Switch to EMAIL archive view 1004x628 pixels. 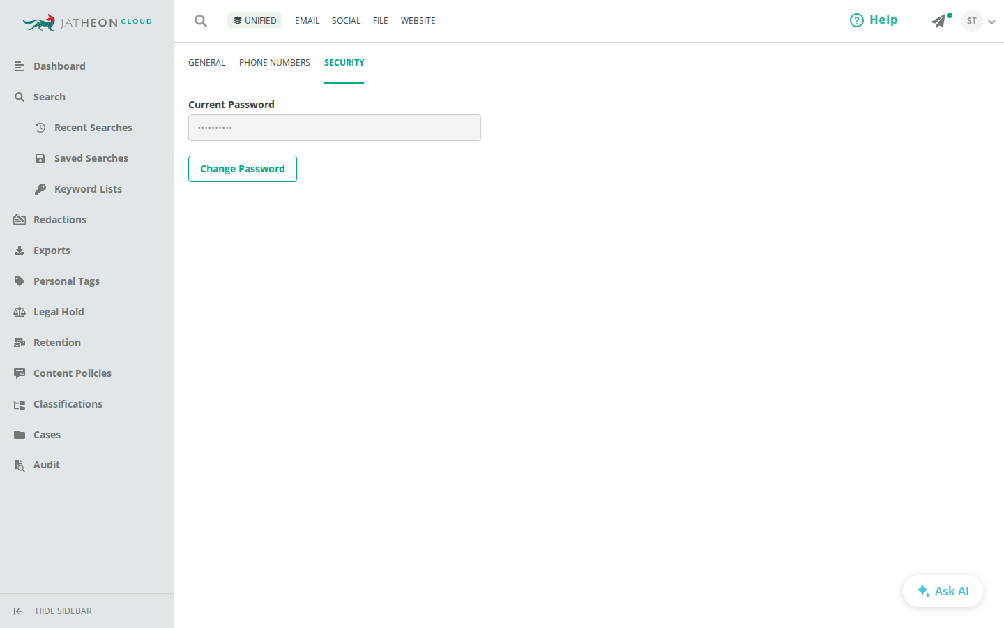(x=307, y=21)
